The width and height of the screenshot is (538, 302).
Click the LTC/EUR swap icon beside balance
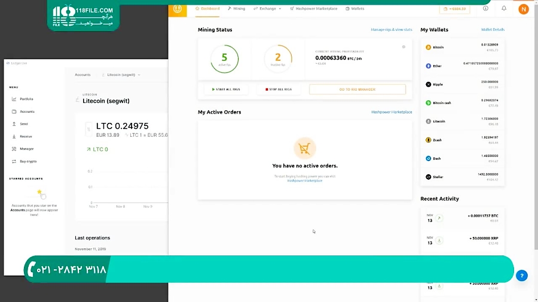coord(88,130)
